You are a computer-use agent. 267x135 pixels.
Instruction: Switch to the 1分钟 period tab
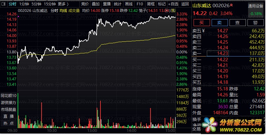[24, 4]
